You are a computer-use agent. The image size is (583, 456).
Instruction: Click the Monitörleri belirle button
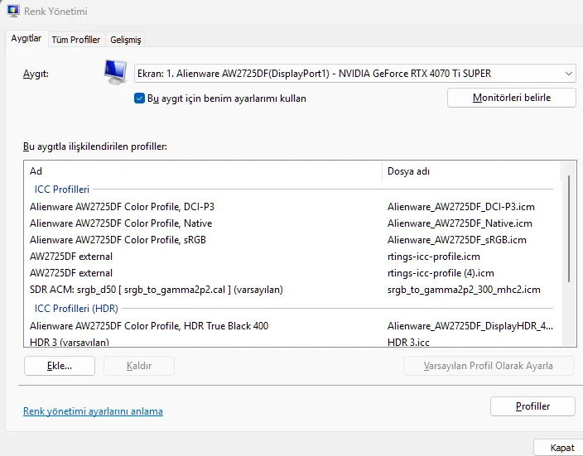(512, 98)
